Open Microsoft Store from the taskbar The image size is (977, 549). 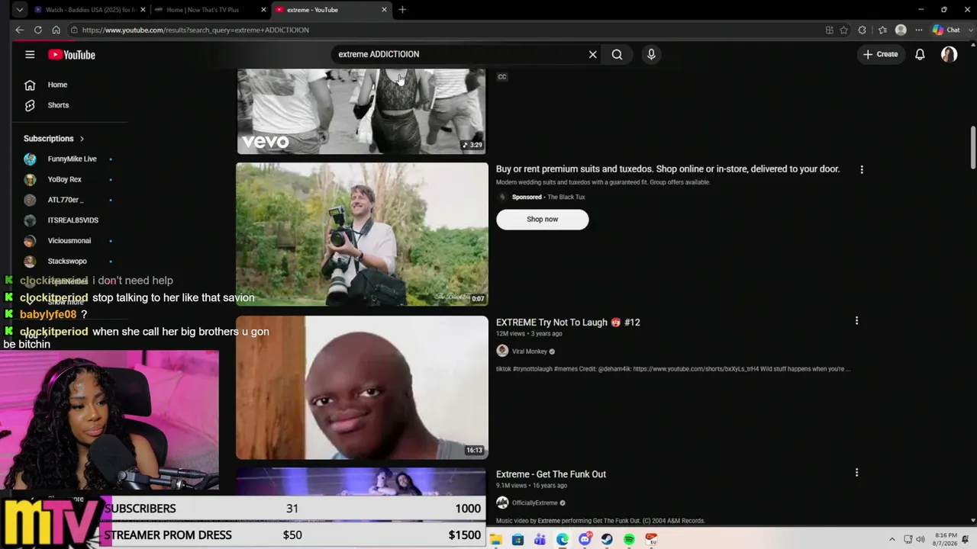click(518, 540)
